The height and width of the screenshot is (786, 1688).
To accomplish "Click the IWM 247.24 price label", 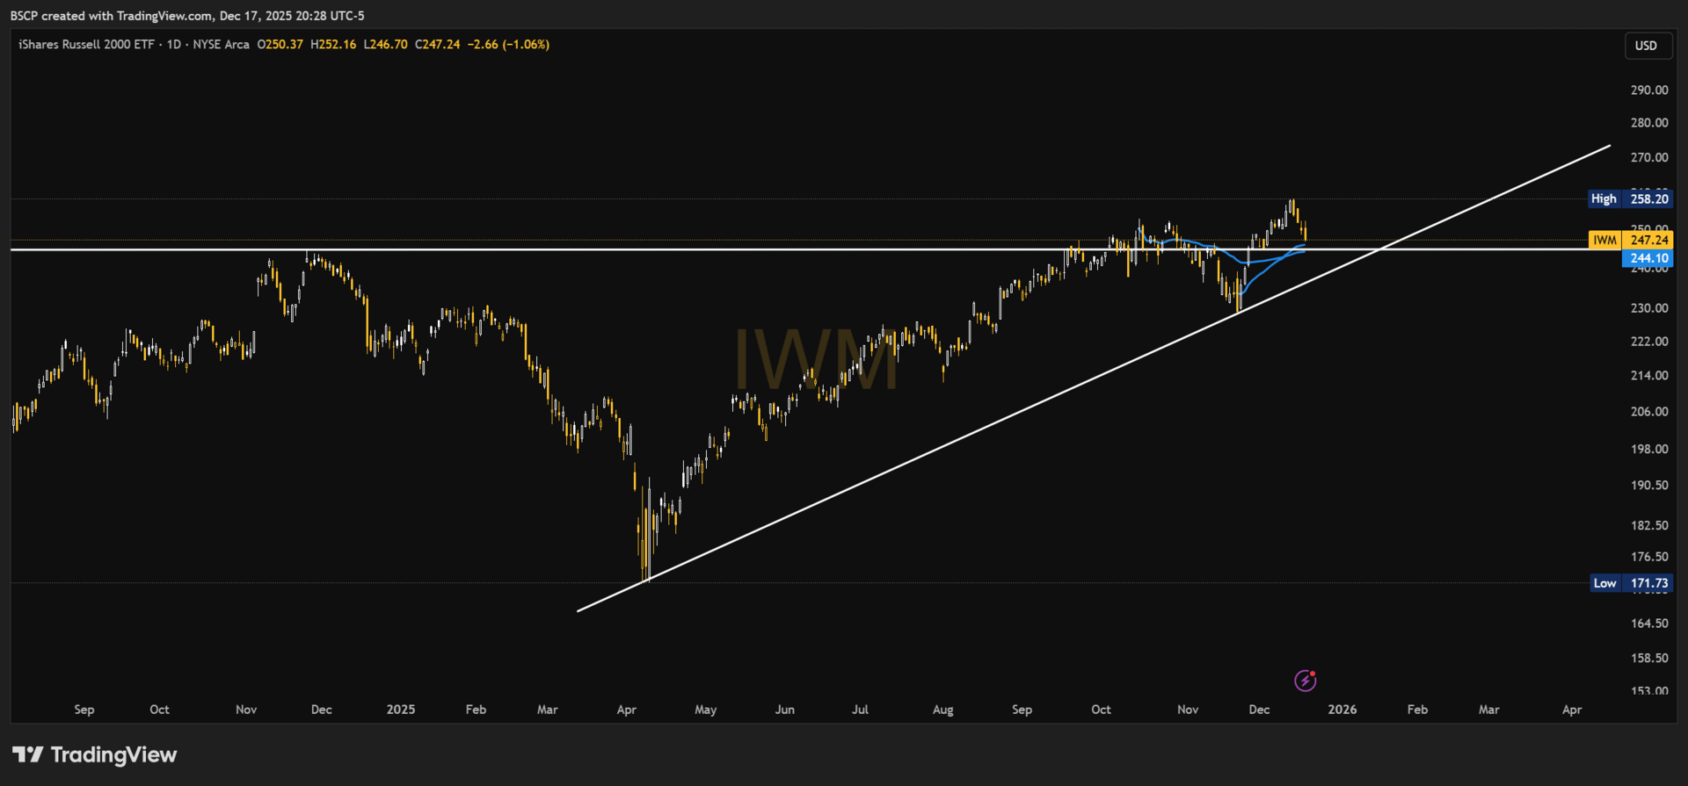I will [1630, 240].
